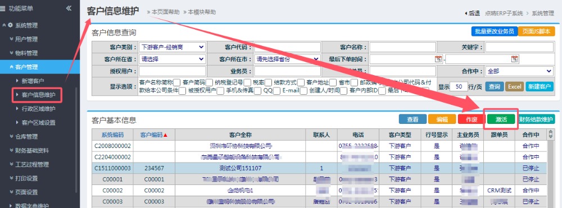This screenshot has height=208, width=562.
Task: Select 行政区域维护 in the sidebar
Action: click(x=38, y=109)
